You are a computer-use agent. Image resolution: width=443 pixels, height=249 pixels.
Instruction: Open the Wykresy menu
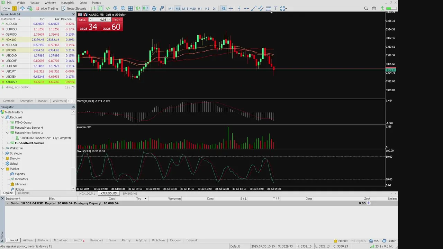[50, 2]
